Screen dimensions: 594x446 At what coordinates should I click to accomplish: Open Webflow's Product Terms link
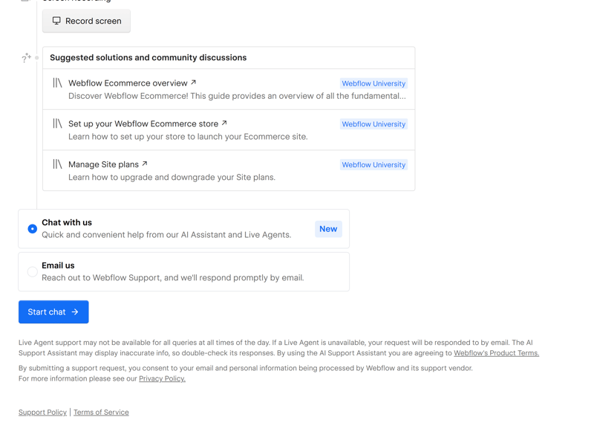point(496,353)
